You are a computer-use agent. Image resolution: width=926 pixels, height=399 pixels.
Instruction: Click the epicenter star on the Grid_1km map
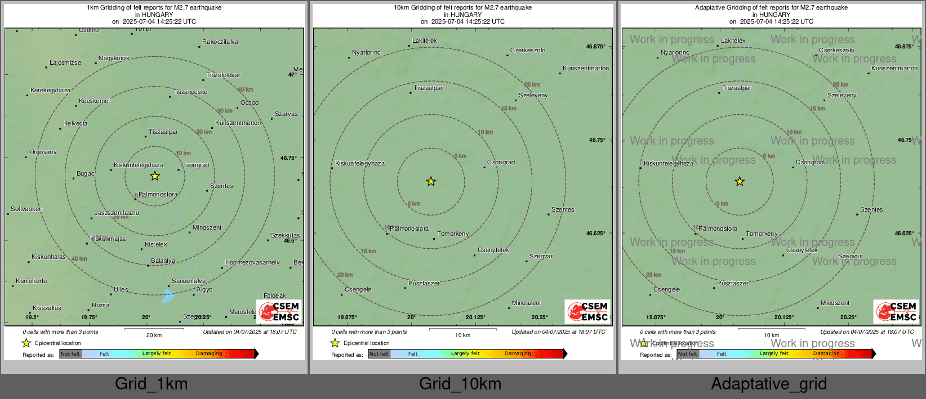point(155,176)
